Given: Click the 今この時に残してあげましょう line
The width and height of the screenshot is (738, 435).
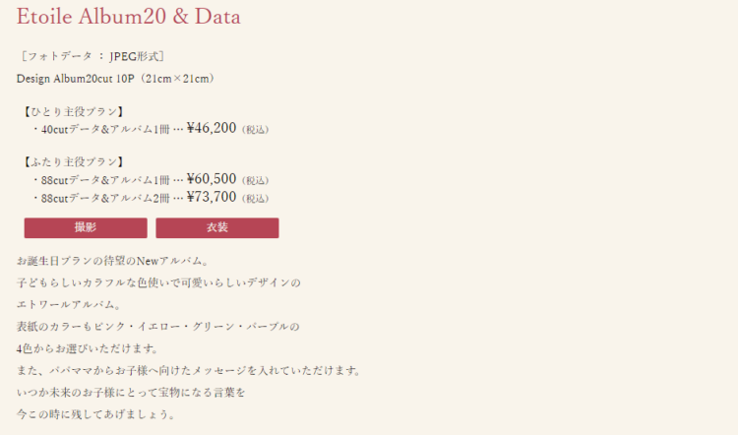Looking at the screenshot, I should click(x=96, y=414).
